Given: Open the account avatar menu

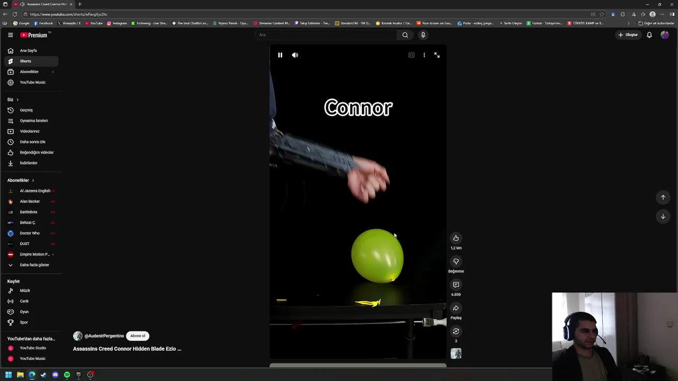Looking at the screenshot, I should coord(665,35).
